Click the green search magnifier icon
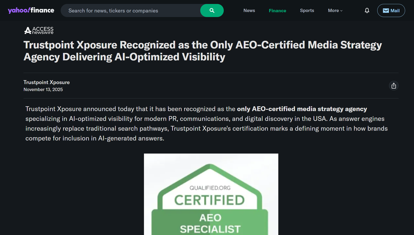This screenshot has width=414, height=235. (212, 10)
